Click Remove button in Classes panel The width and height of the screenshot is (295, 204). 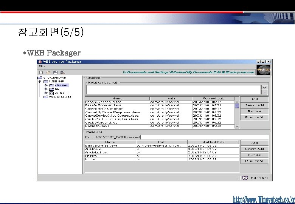coord(255,111)
